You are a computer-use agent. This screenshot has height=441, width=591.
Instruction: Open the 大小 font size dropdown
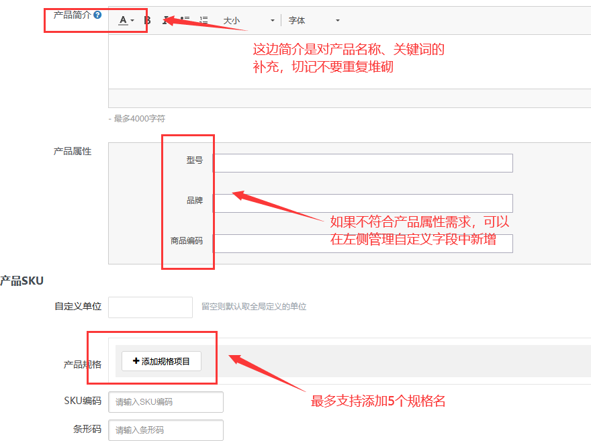coord(248,21)
